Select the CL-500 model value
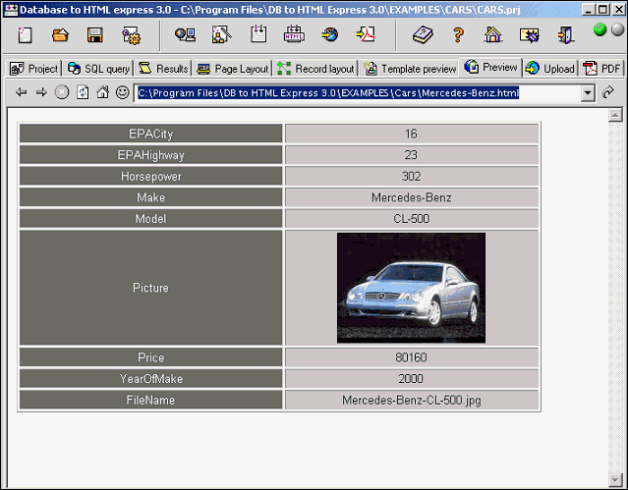Screen dimensions: 628x490 (x=412, y=219)
